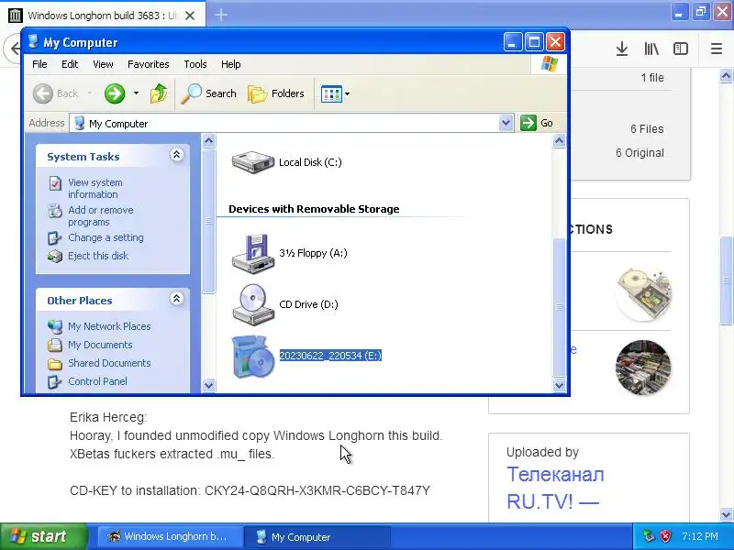Click drive list scrollbar up arrow

(559, 141)
